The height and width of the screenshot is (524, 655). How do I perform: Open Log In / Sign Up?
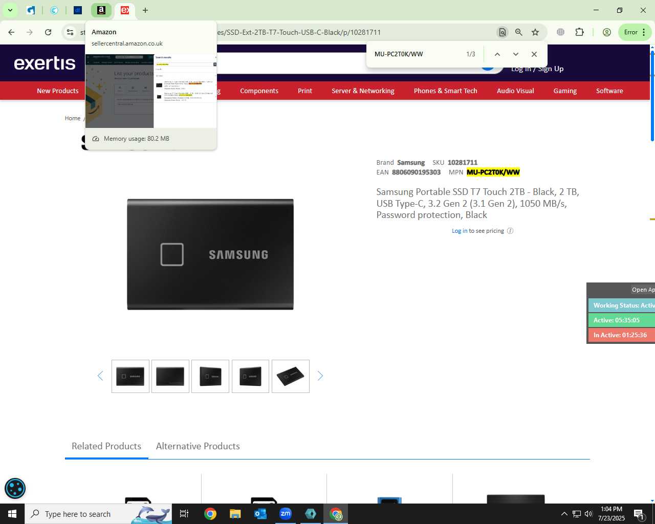pos(537,69)
